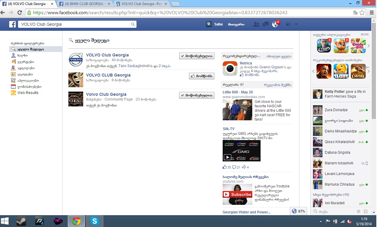379x227 pixels.
Task: Open Skype from the taskbar
Action: 95,221
